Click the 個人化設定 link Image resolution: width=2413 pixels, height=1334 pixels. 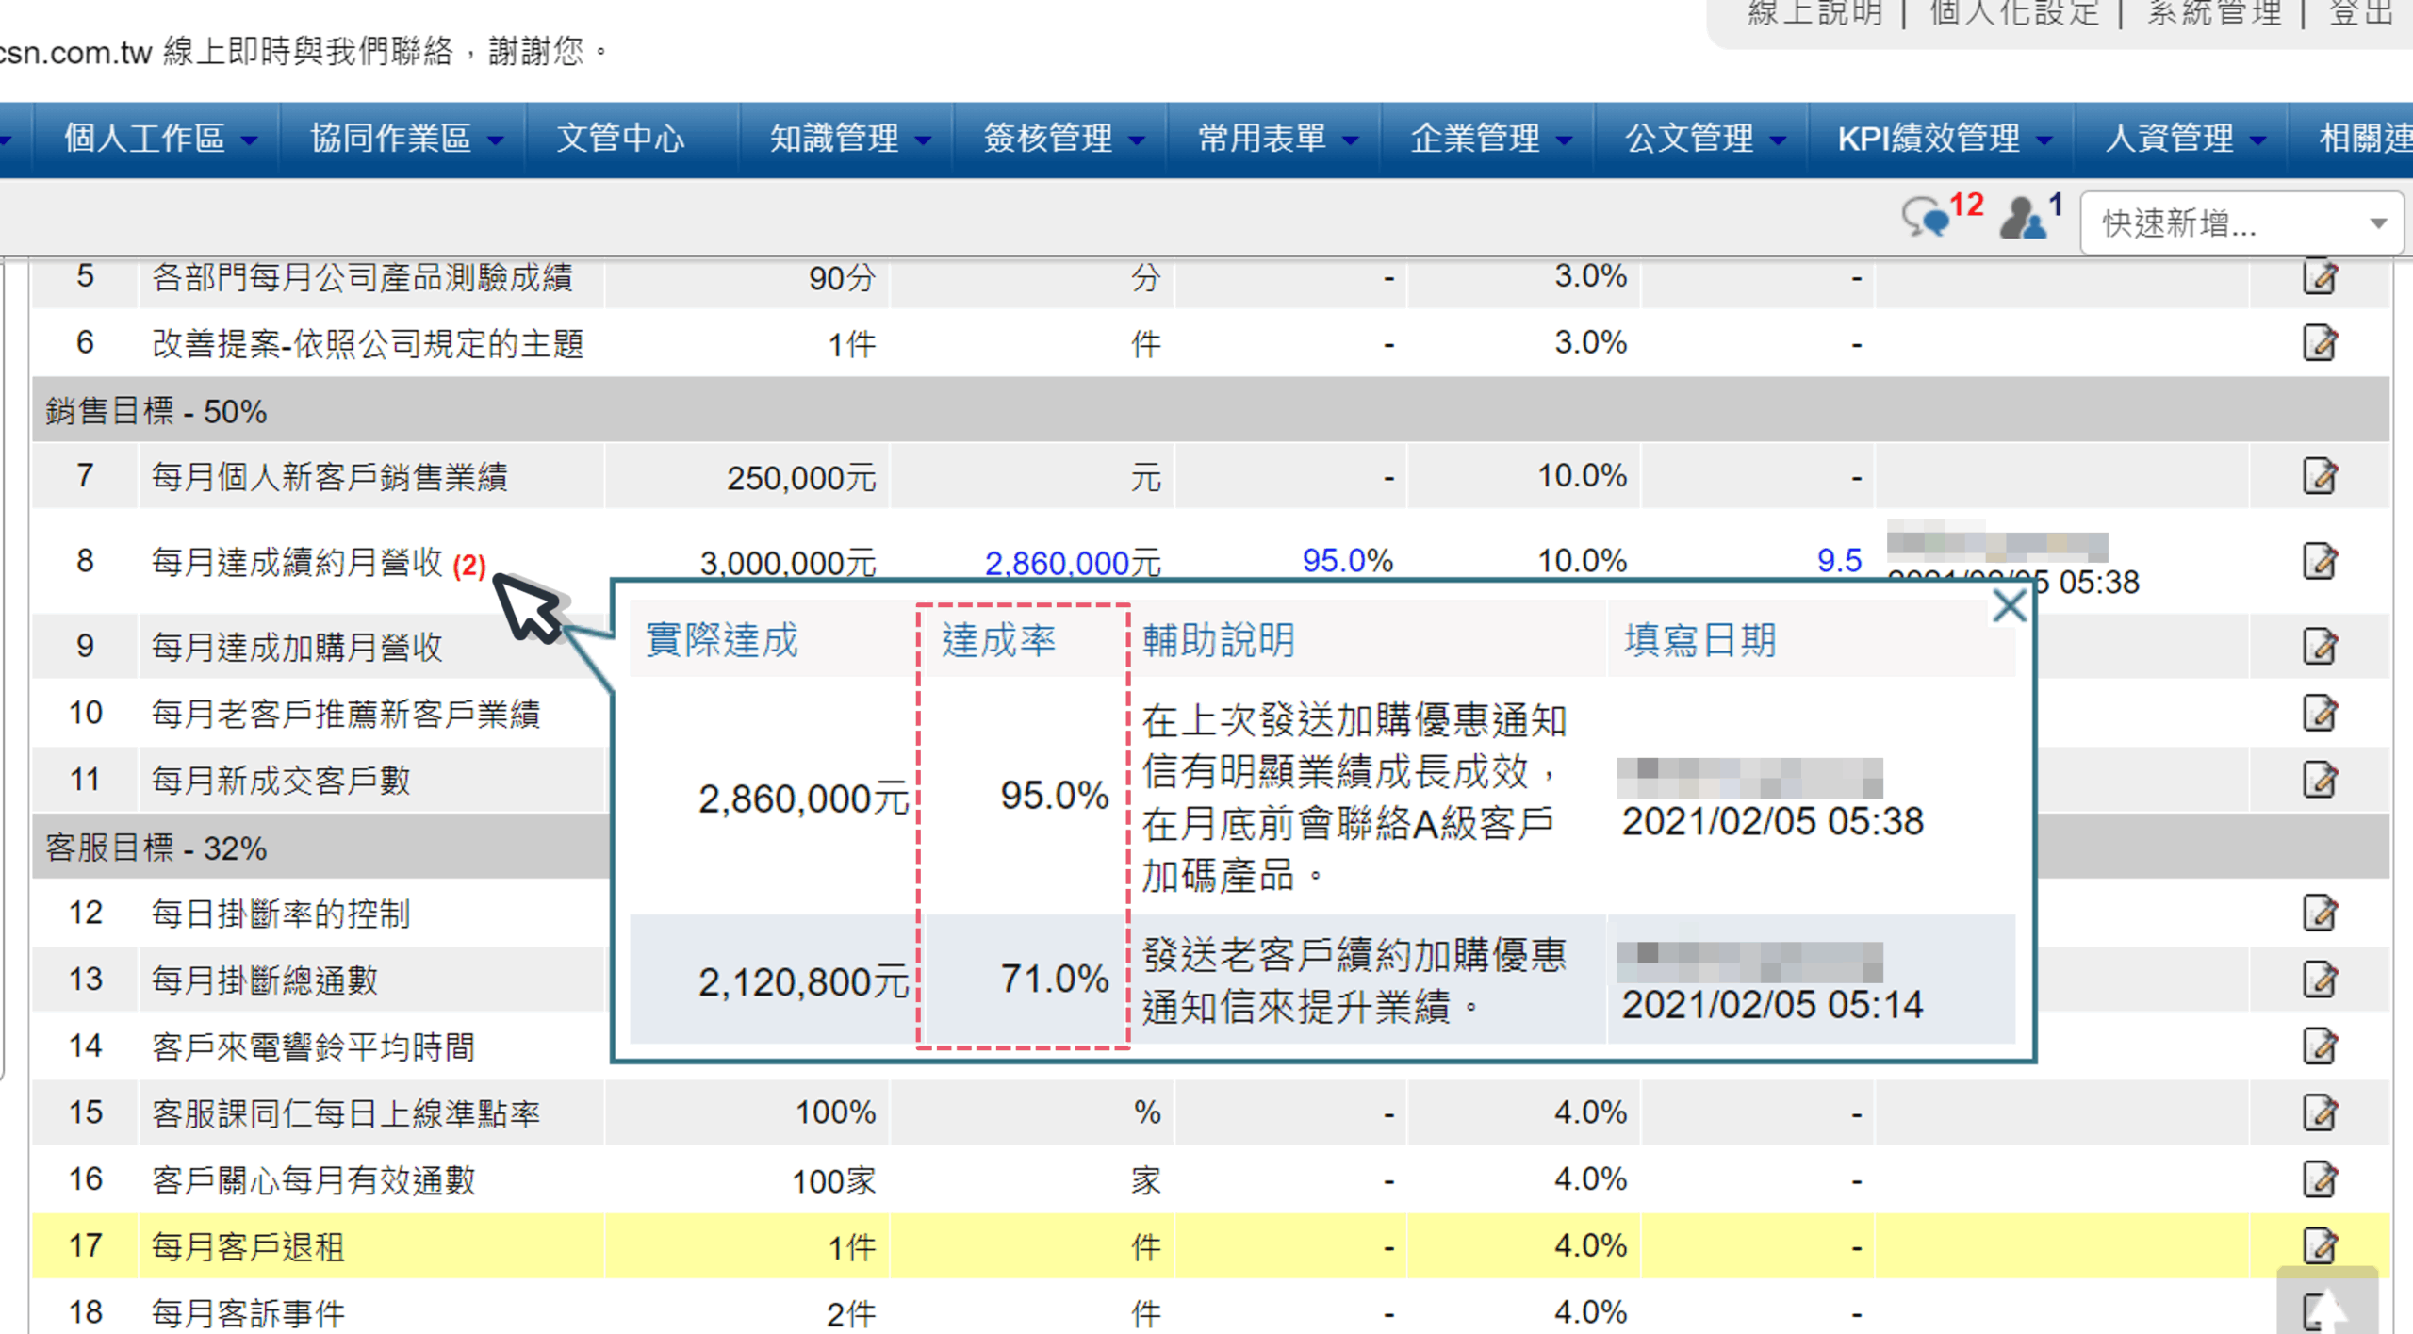point(2013,13)
